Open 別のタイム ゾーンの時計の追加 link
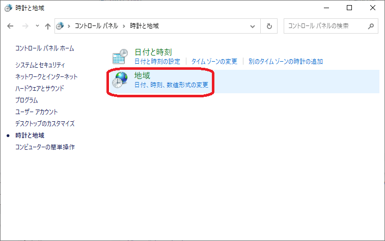This screenshot has height=241, width=385. click(x=286, y=61)
